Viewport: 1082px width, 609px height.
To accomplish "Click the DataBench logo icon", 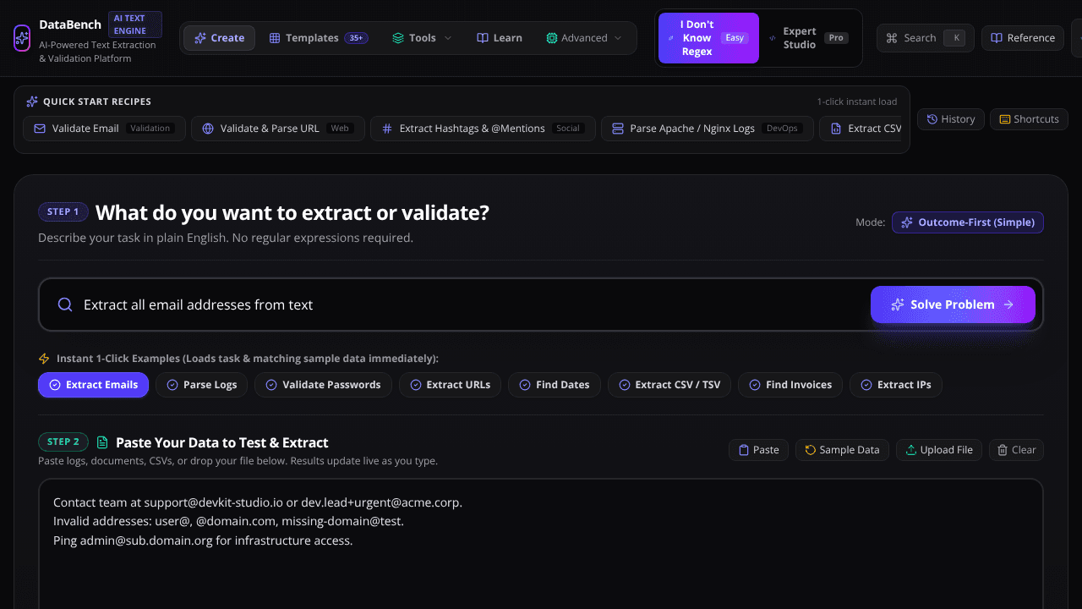I will (22, 38).
